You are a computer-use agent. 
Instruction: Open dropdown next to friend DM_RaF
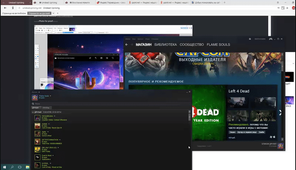coord(58,148)
